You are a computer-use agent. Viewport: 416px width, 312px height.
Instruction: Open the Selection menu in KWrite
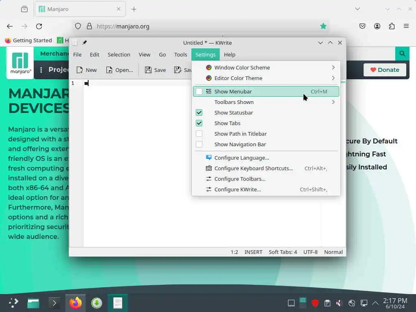tap(119, 55)
